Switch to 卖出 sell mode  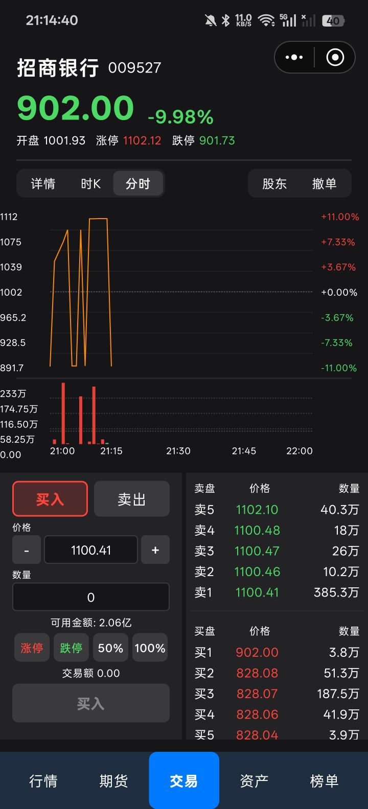pyautogui.click(x=132, y=499)
